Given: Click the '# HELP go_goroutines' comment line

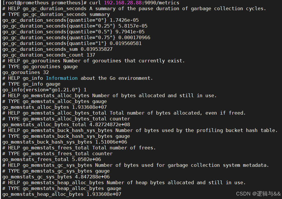Looking at the screenshot, I should pyautogui.click(x=93, y=61).
